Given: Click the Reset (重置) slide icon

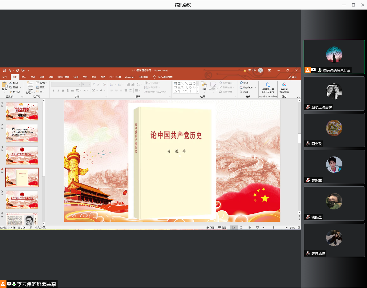Looking at the screenshot, I should [x=38, y=87].
